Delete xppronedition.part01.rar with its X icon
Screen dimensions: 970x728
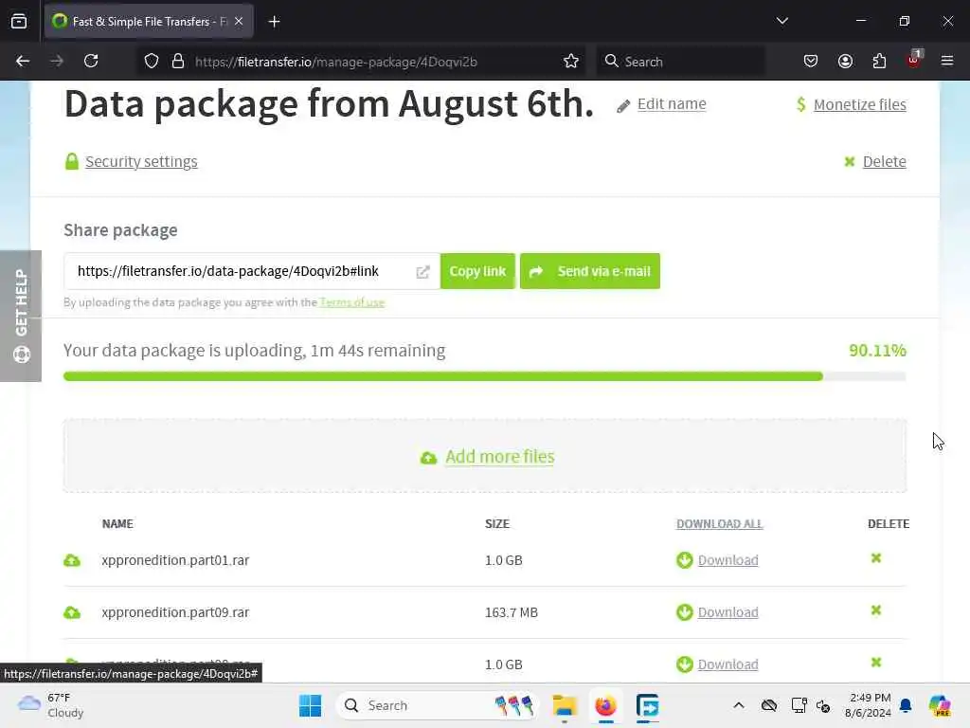click(876, 558)
